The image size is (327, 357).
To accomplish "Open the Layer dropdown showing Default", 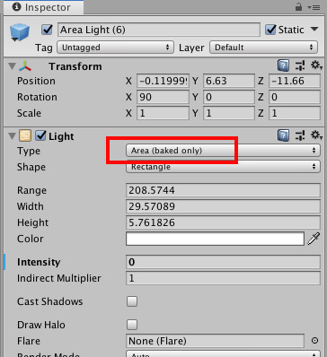I will (x=263, y=48).
